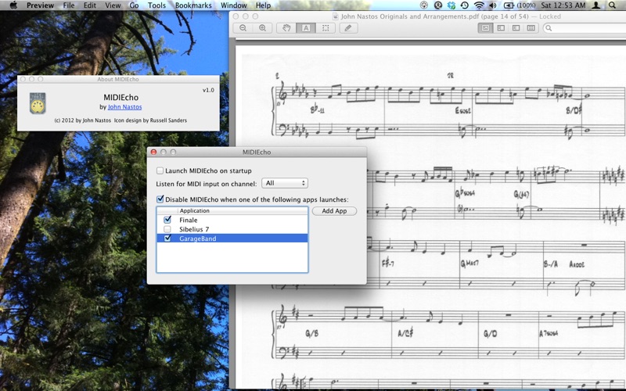
Task: Click the zoom out magnifier in Preview toolbar
Action: click(243, 28)
